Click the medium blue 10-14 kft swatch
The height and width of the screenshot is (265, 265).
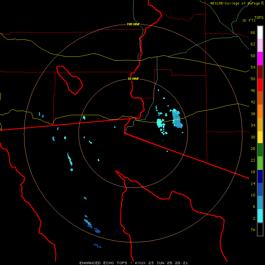tap(260, 189)
